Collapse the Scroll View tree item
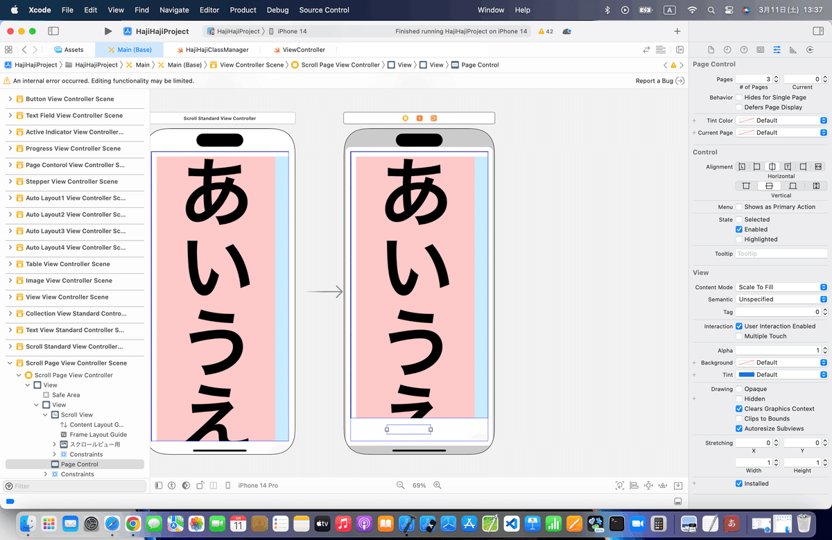Image resolution: width=832 pixels, height=540 pixels. [46, 415]
